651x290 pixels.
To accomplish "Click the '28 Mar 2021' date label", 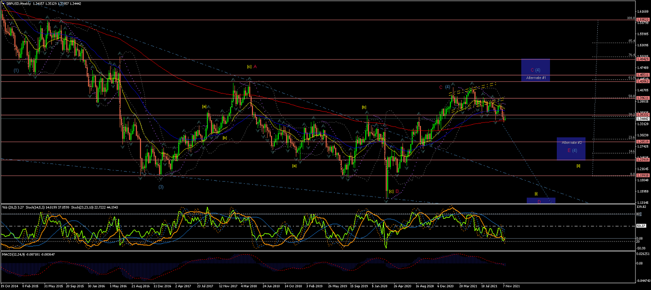I will [468, 287].
